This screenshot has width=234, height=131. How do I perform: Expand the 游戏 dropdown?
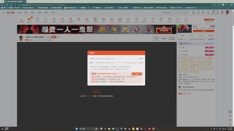(46, 13)
